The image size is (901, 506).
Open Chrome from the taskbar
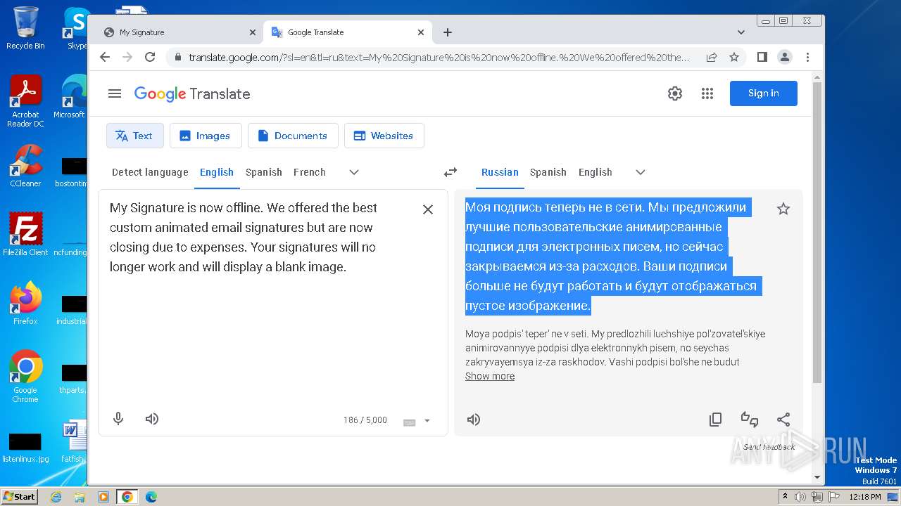coord(127,497)
